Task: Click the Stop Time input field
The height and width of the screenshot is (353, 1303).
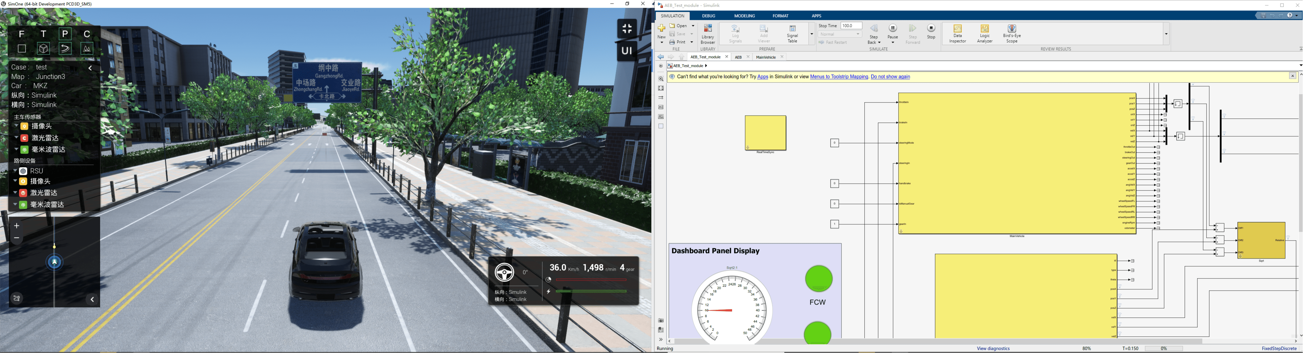Action: coord(851,26)
